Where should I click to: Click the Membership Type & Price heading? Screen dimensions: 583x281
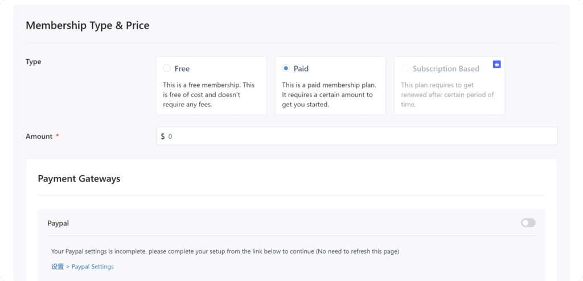88,26
